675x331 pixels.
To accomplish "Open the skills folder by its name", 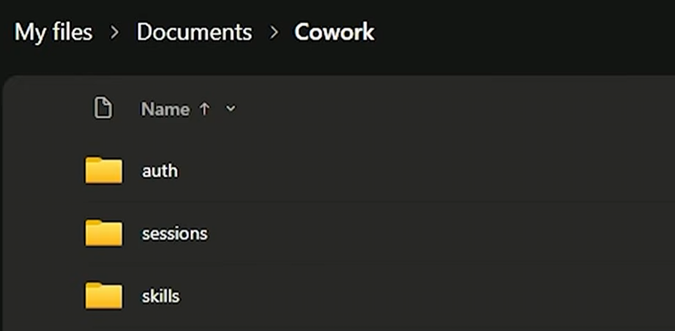I will pyautogui.click(x=160, y=296).
